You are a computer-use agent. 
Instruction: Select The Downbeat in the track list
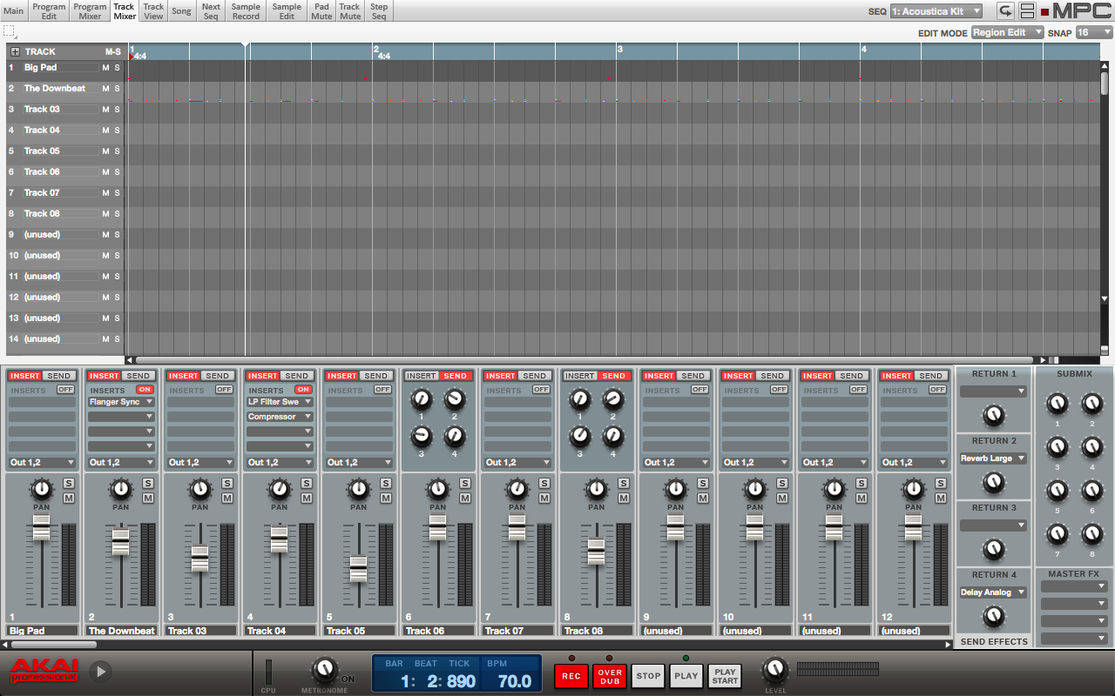click(55, 88)
